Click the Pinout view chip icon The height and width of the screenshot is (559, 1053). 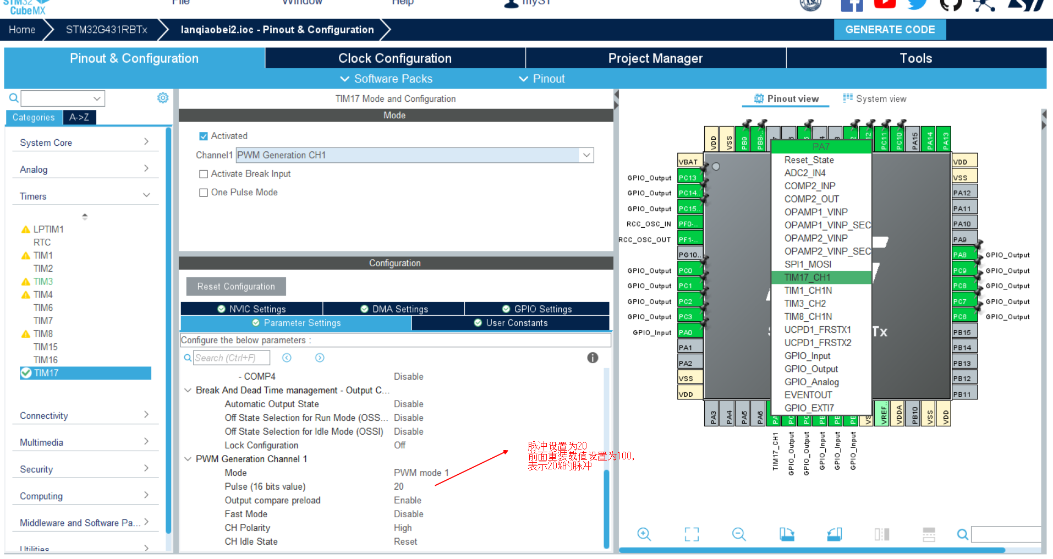coord(759,98)
